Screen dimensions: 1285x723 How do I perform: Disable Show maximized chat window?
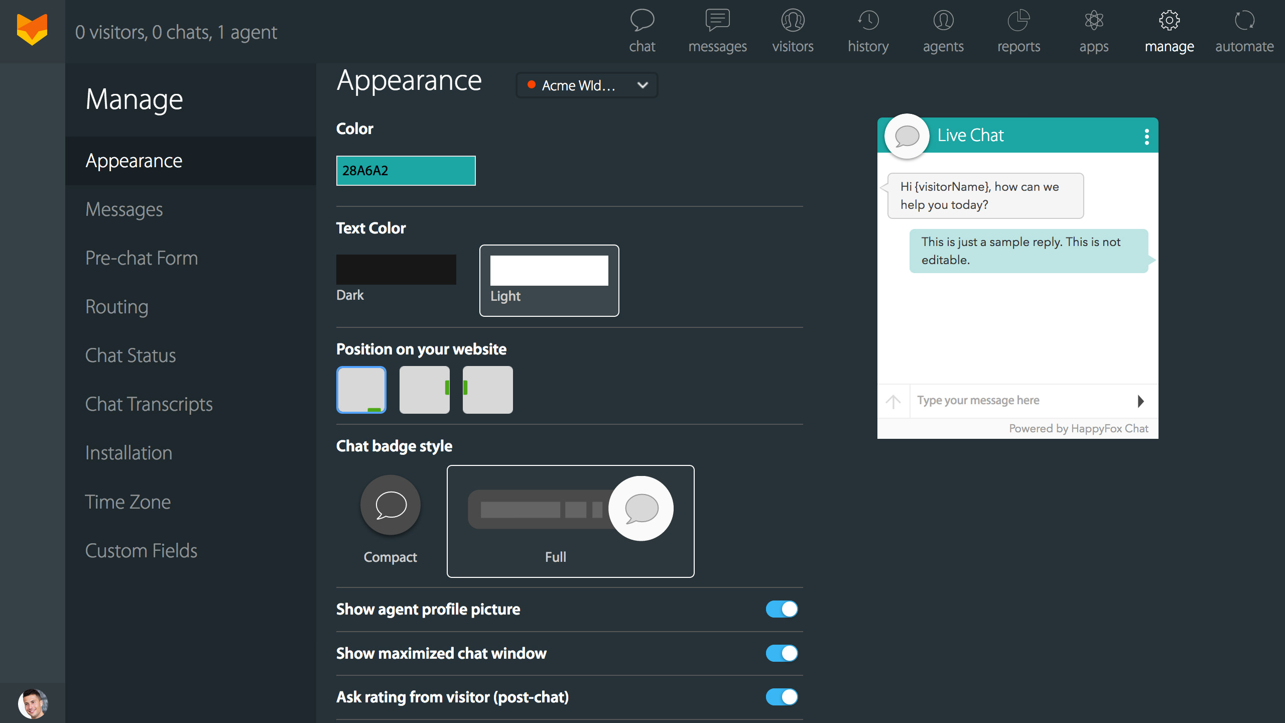[x=782, y=653]
